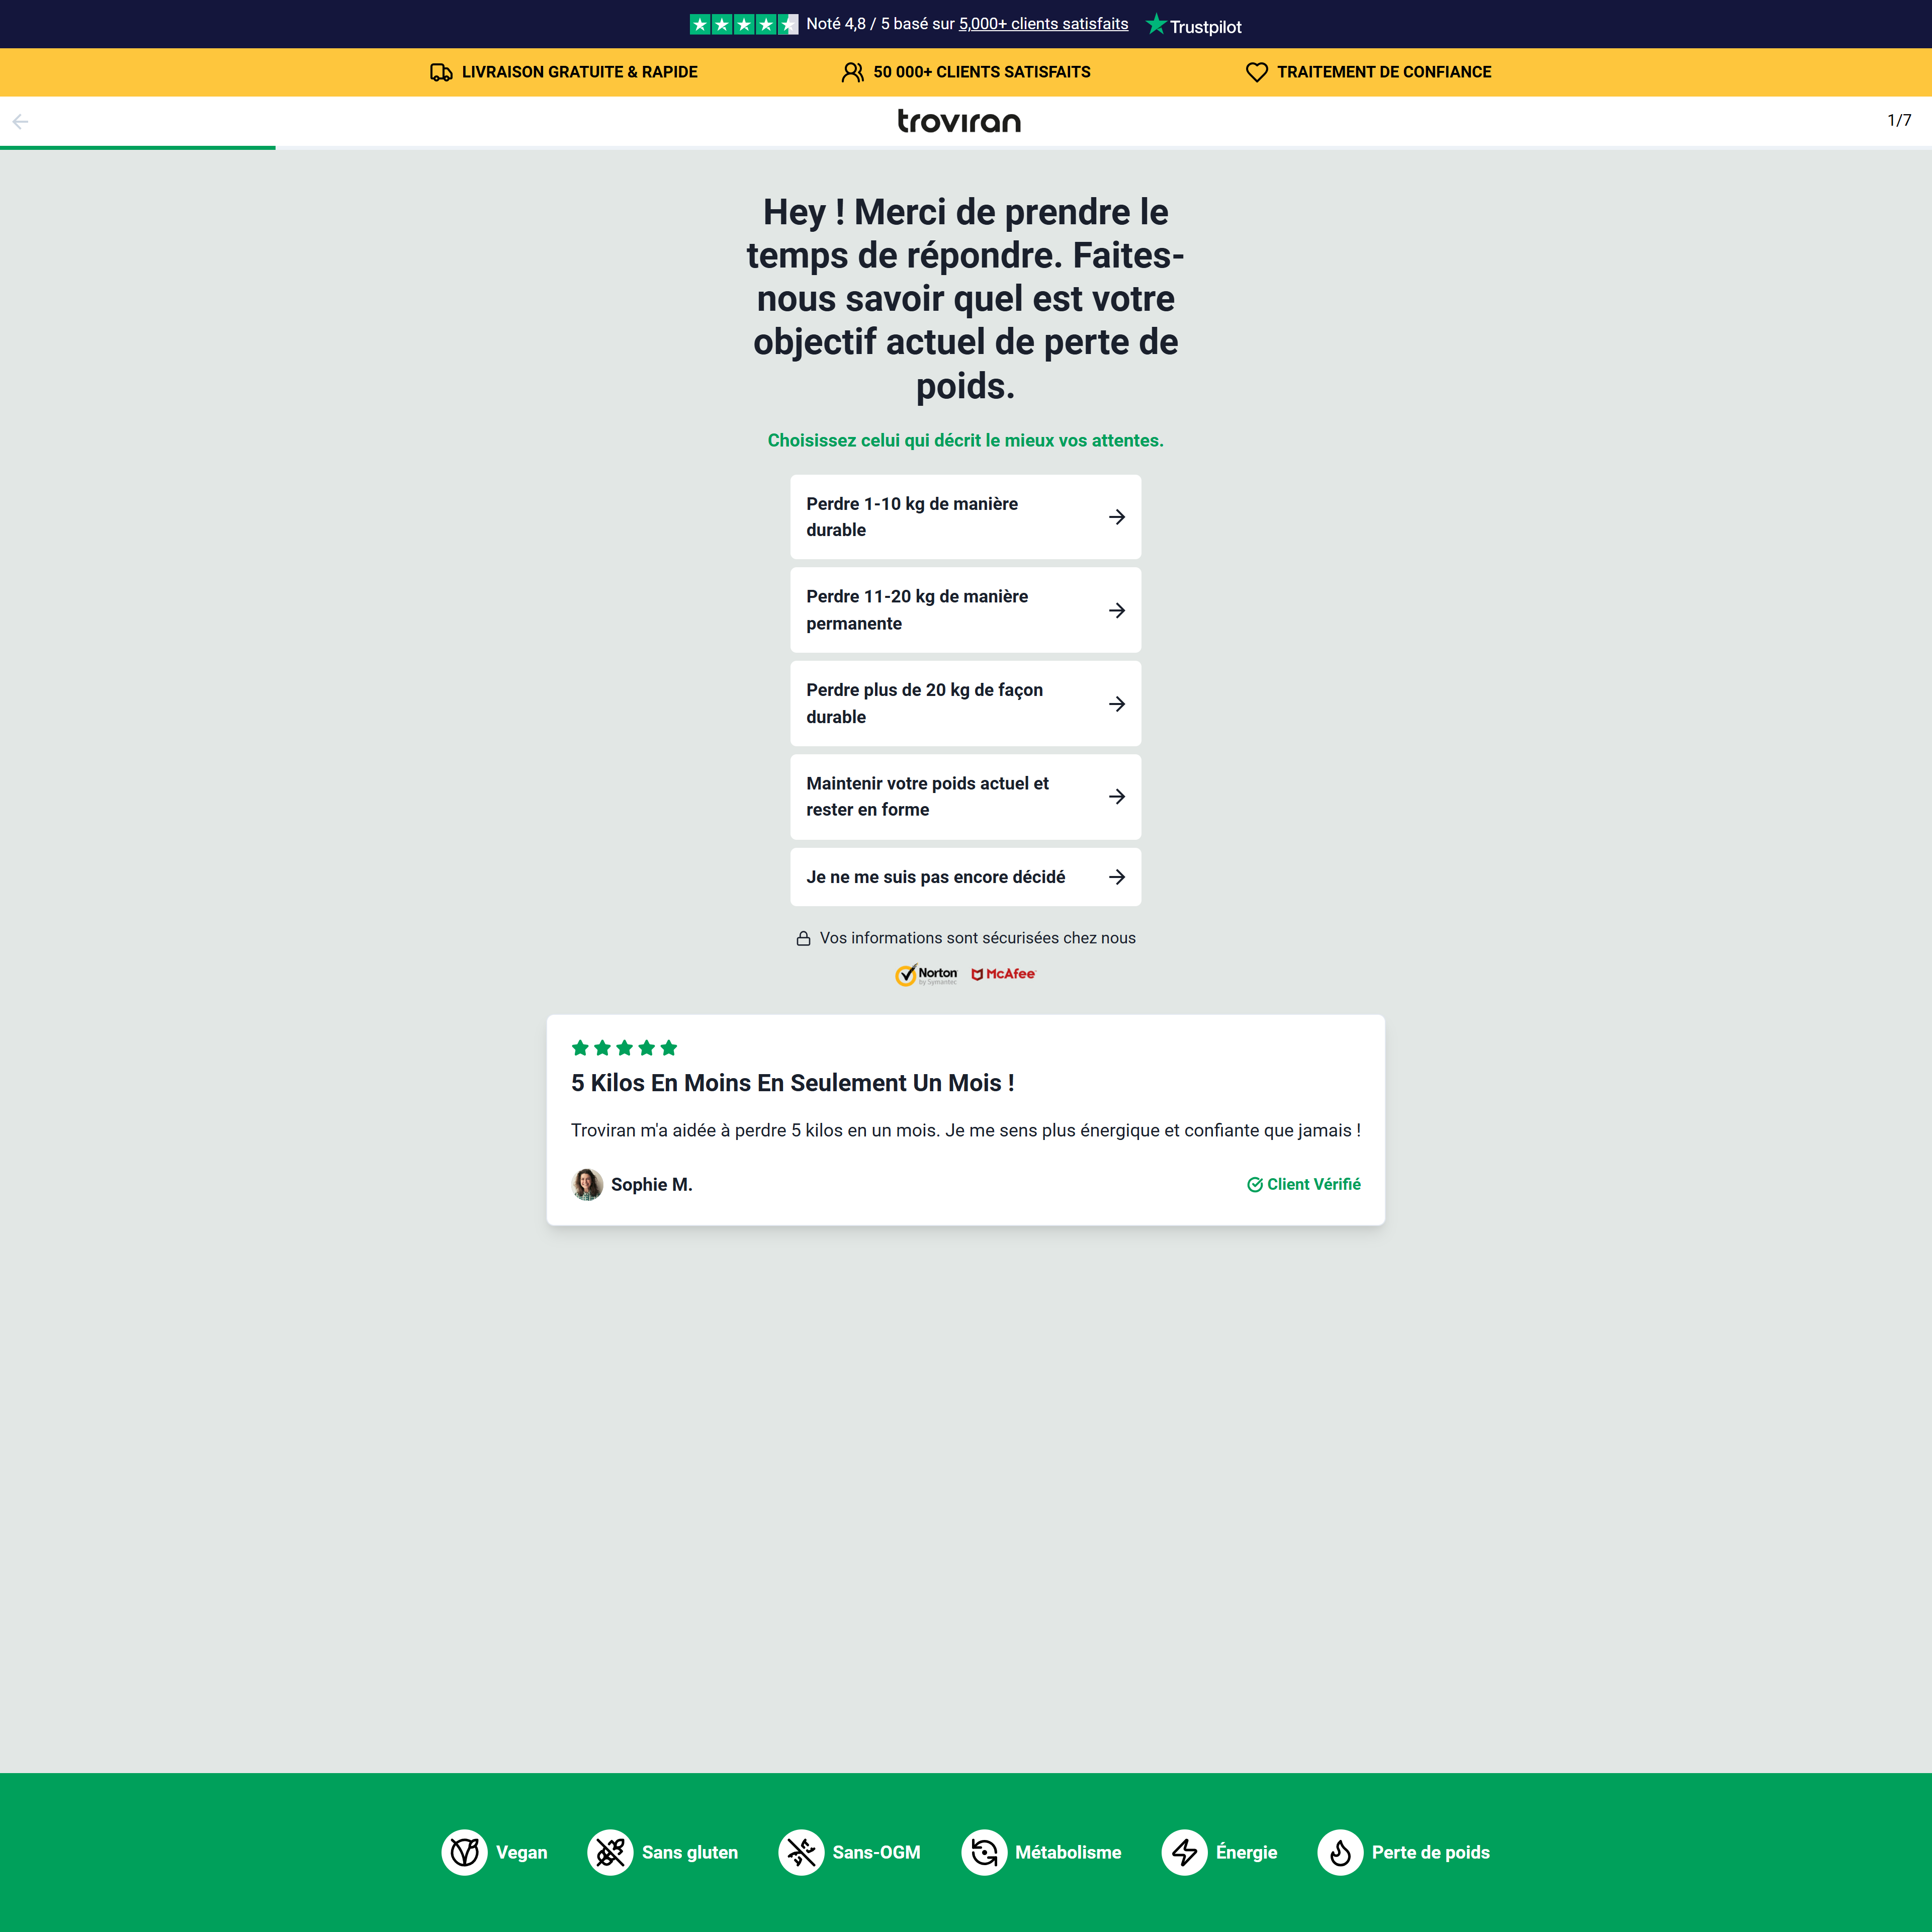
Task: Click the Métabolisme cycle icon
Action: tap(984, 1852)
